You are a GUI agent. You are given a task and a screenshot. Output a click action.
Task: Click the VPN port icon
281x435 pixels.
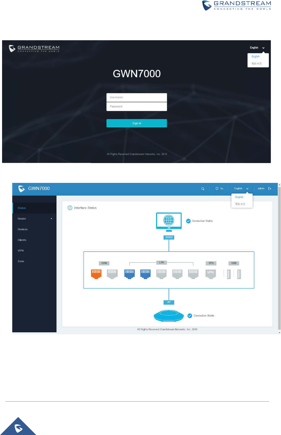point(211,274)
